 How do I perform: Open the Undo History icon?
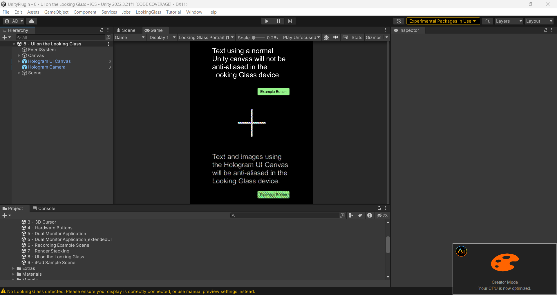pos(399,21)
